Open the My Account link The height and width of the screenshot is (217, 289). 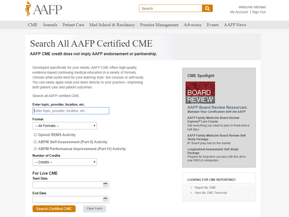pyautogui.click(x=239, y=12)
